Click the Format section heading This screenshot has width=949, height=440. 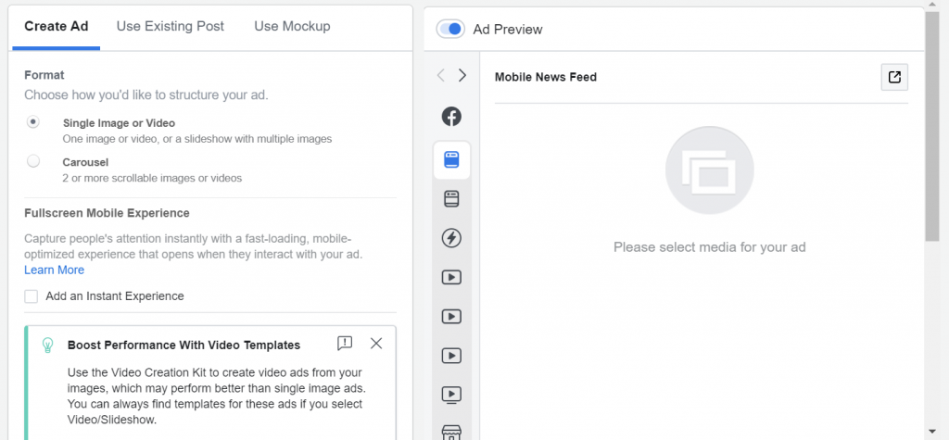point(44,75)
